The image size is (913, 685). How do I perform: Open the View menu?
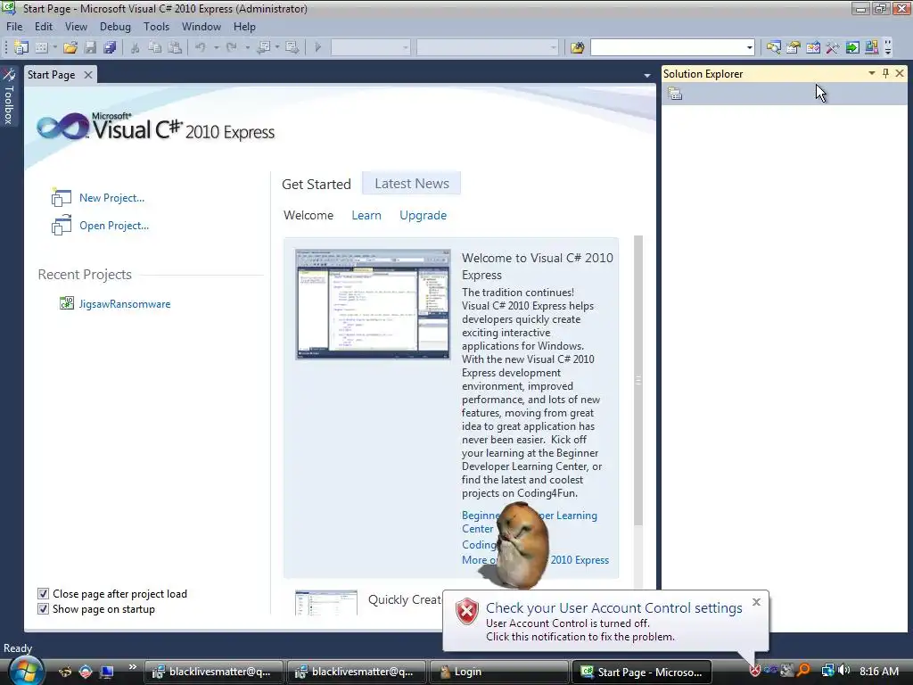click(77, 27)
